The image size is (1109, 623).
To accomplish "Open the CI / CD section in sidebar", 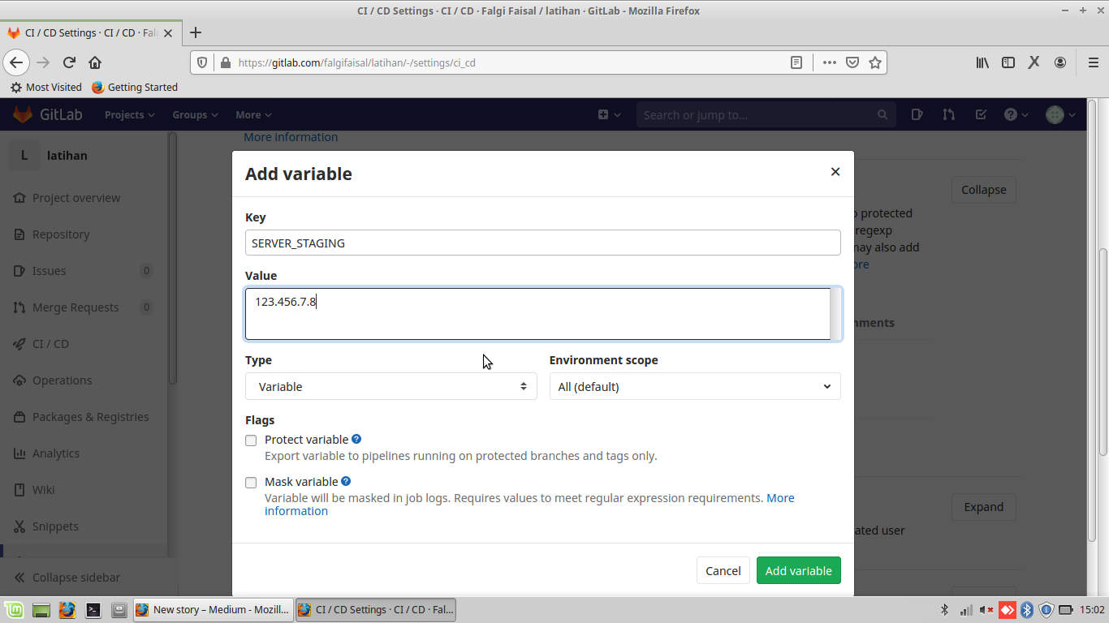I will 50,343.
